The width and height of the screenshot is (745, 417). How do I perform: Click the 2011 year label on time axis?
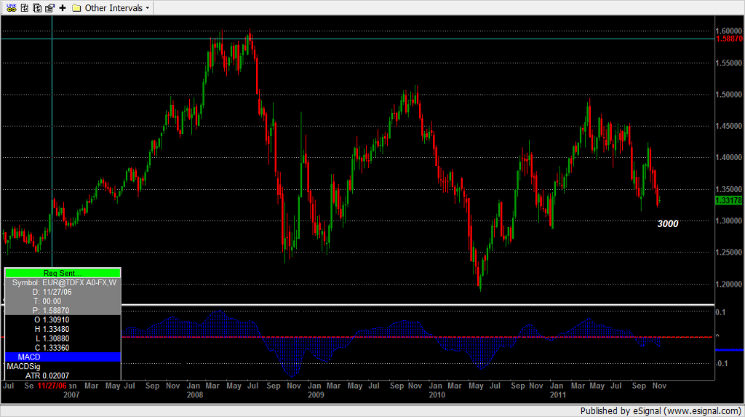pyautogui.click(x=558, y=394)
